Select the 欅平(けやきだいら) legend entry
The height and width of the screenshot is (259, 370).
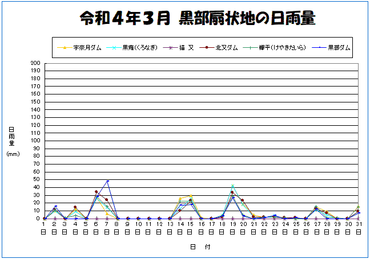point(275,48)
